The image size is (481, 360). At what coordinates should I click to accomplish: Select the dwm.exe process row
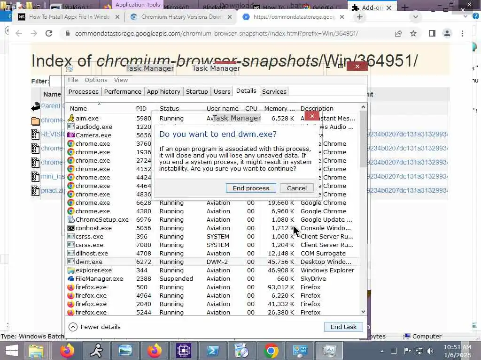[212, 262]
